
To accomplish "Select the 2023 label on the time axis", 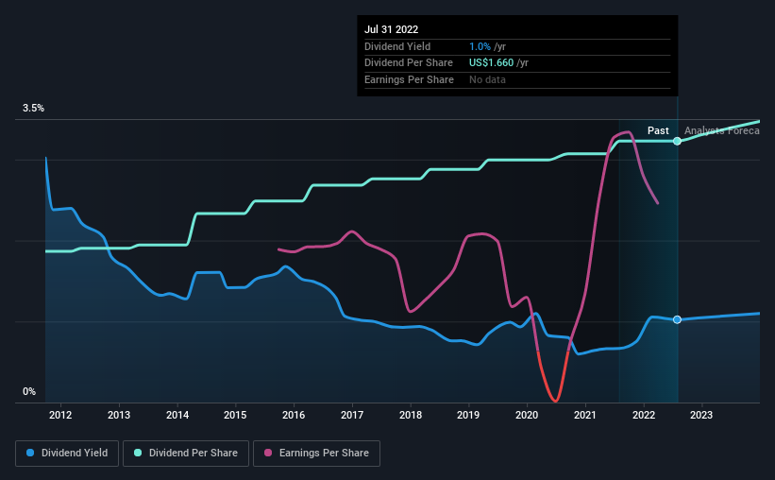I will click(x=701, y=415).
